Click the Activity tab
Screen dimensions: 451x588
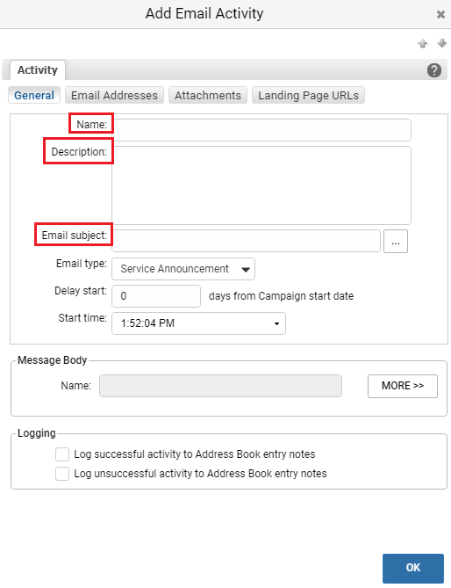pyautogui.click(x=38, y=70)
